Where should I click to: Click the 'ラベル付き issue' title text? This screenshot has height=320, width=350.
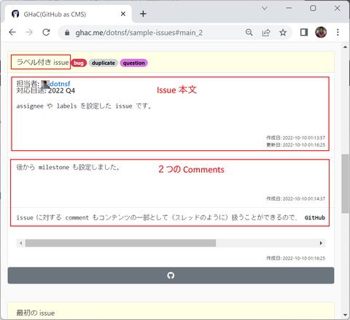[x=42, y=63]
